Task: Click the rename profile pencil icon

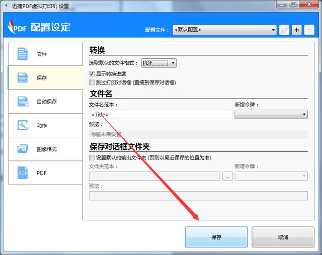Action: point(284,30)
